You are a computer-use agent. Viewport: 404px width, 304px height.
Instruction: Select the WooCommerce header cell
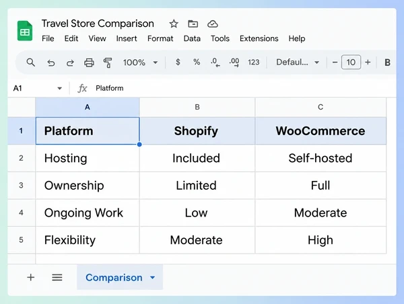pyautogui.click(x=321, y=130)
